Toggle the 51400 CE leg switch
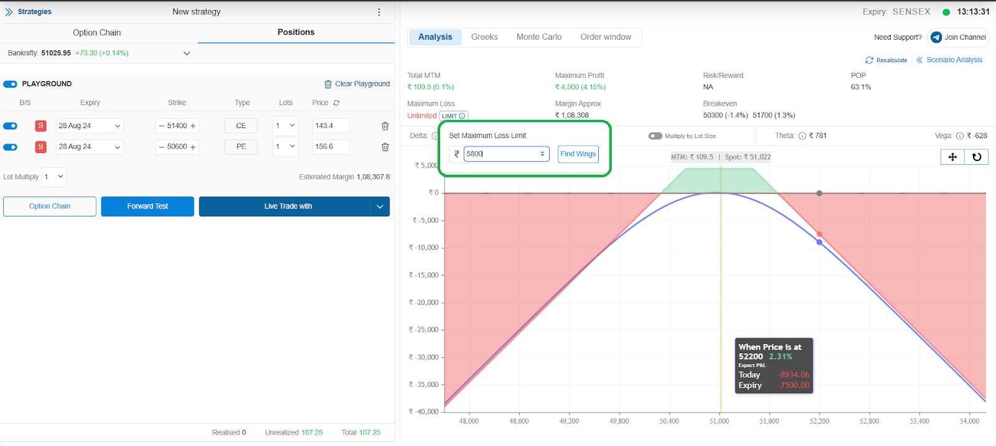 [x=10, y=126]
